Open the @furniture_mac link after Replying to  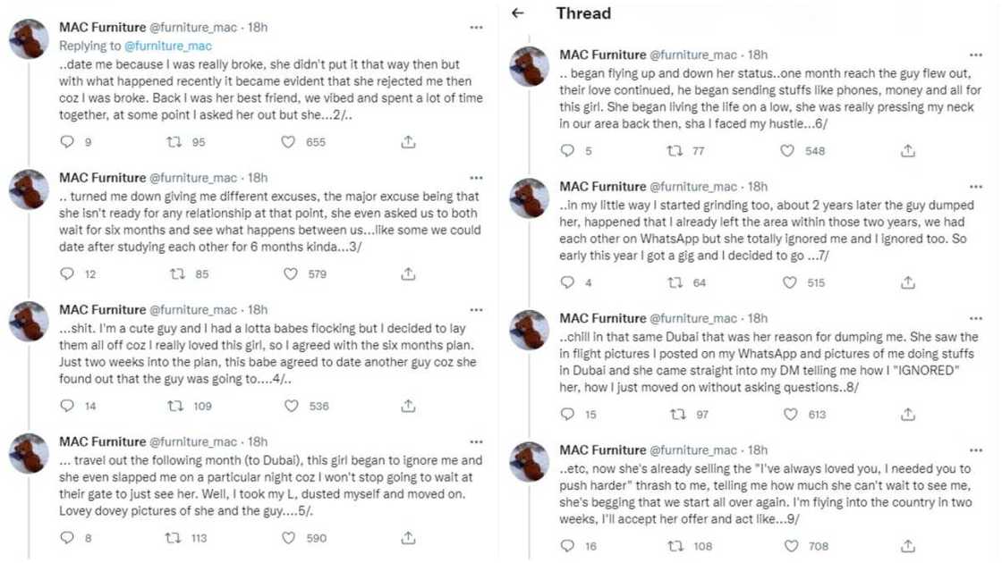click(x=166, y=45)
